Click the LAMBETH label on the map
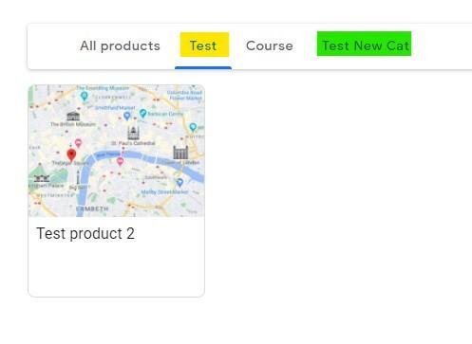The width and height of the screenshot is (472, 344). pyautogui.click(x=92, y=208)
